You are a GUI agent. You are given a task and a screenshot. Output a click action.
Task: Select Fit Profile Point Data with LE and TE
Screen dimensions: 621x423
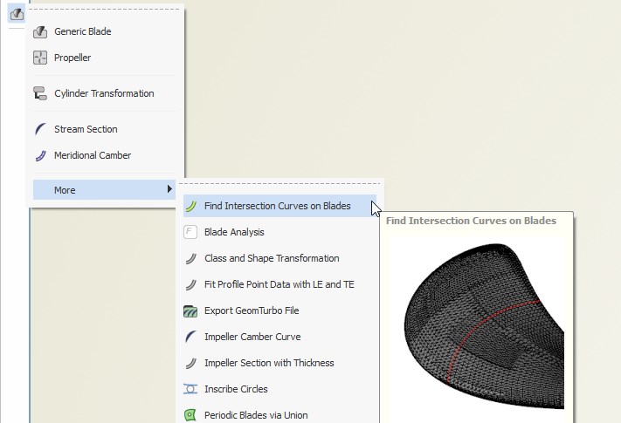tap(279, 284)
